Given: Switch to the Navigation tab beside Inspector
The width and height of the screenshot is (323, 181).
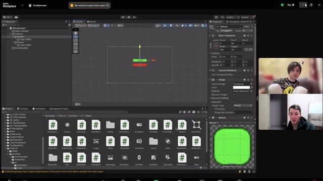Looking at the screenshot, I should [x=236, y=22].
